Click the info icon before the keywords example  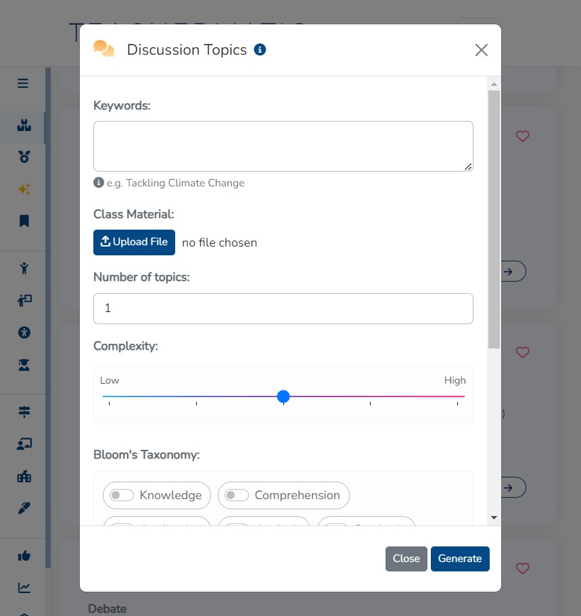[98, 182]
